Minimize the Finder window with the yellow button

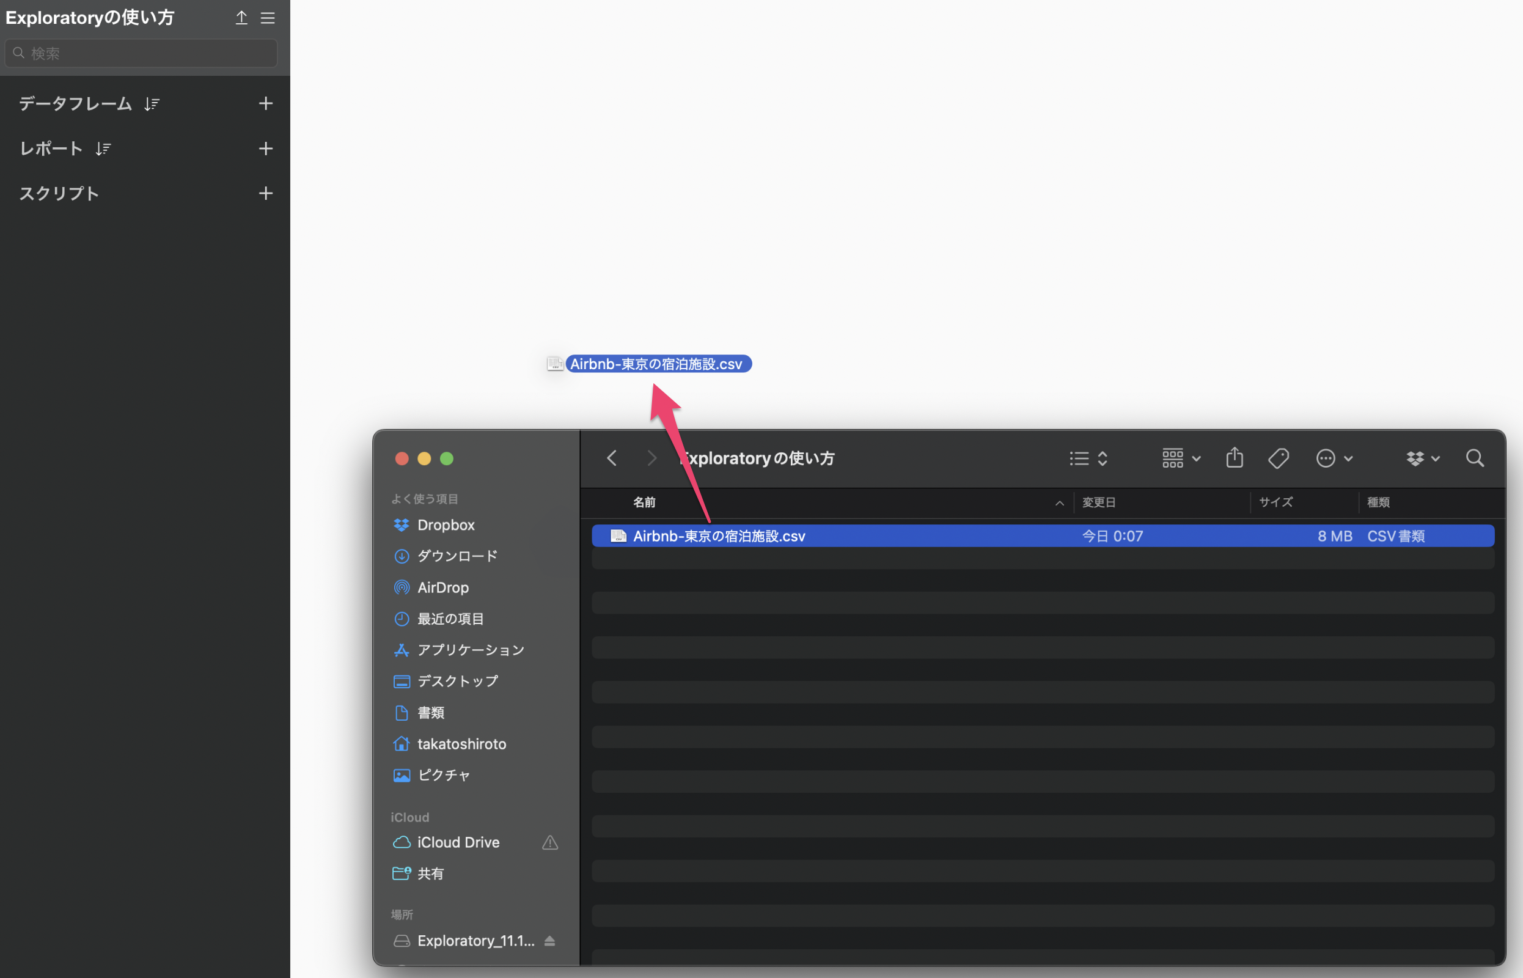(424, 458)
